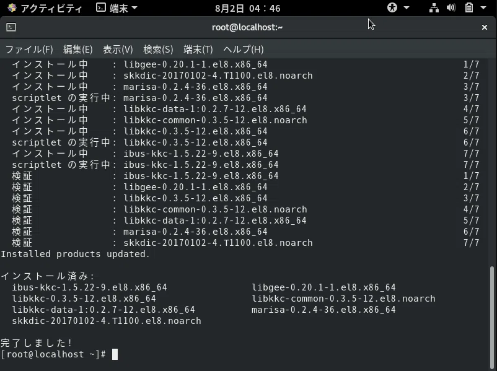
Task: Expand the system menu arrow at top right
Action: point(483,8)
